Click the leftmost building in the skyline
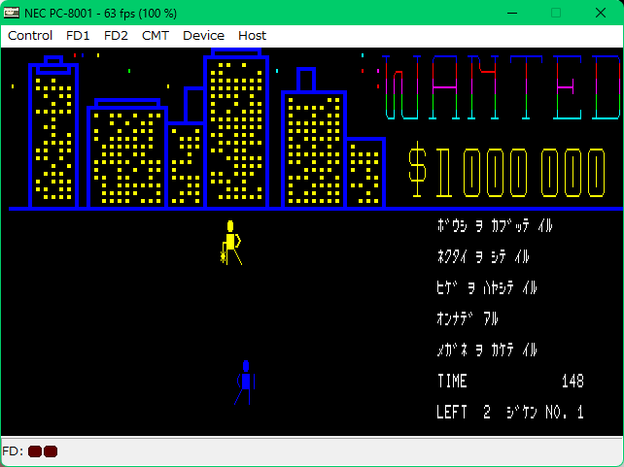Screen dimensions: 624x467 pyautogui.click(x=53, y=136)
